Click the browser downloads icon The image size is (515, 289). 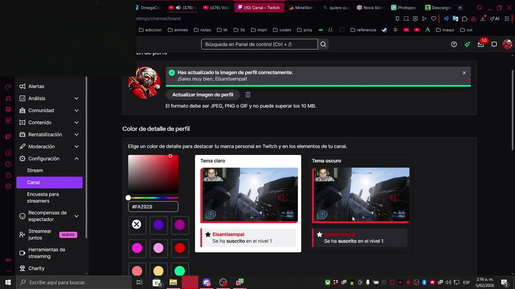click(x=482, y=18)
